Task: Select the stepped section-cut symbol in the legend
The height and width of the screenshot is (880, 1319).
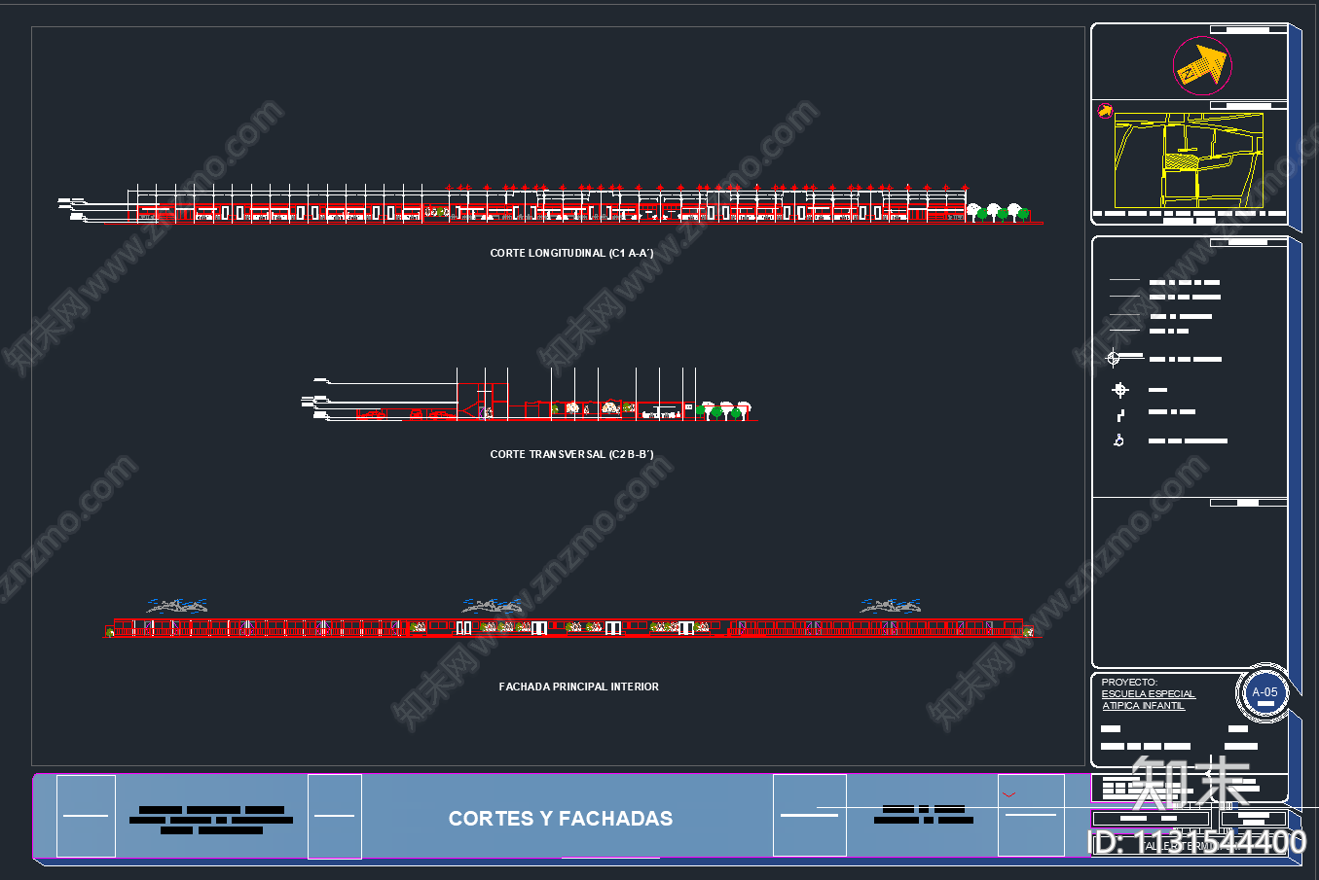Action: [1120, 415]
